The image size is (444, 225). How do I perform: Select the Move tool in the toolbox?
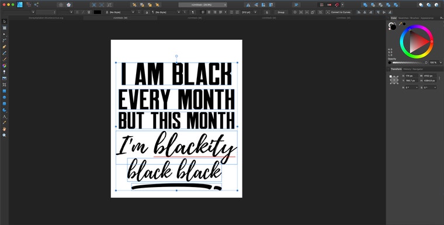click(x=4, y=22)
